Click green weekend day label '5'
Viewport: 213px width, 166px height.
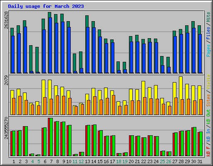point(39,161)
